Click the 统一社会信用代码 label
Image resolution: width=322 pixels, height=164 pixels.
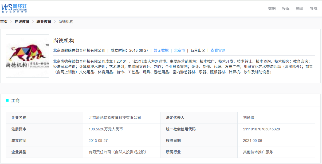(181, 129)
